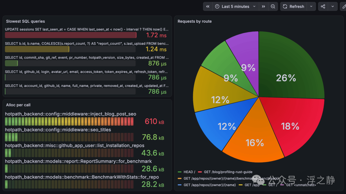Viewport: 346px width, 194px height.
Task: Click the 876 µs query value
Action: 157,63
